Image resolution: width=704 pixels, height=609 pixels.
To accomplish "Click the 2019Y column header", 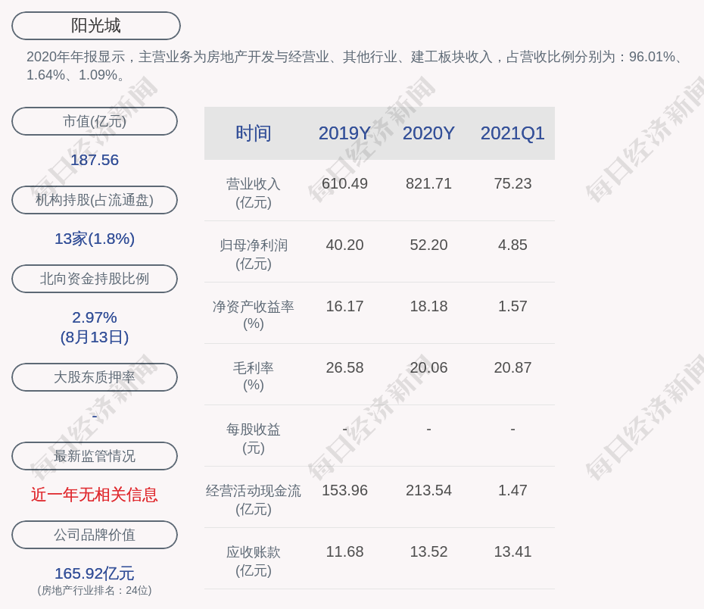I will pos(344,133).
